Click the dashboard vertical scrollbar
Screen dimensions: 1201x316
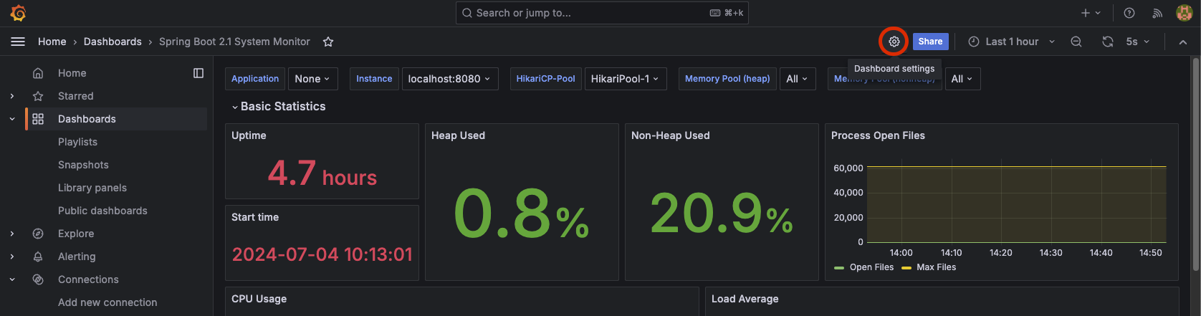1195,165
